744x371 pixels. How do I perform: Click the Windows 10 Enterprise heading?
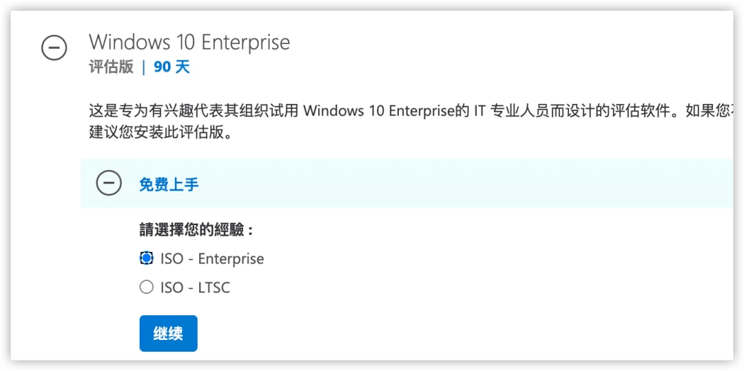coord(189,42)
